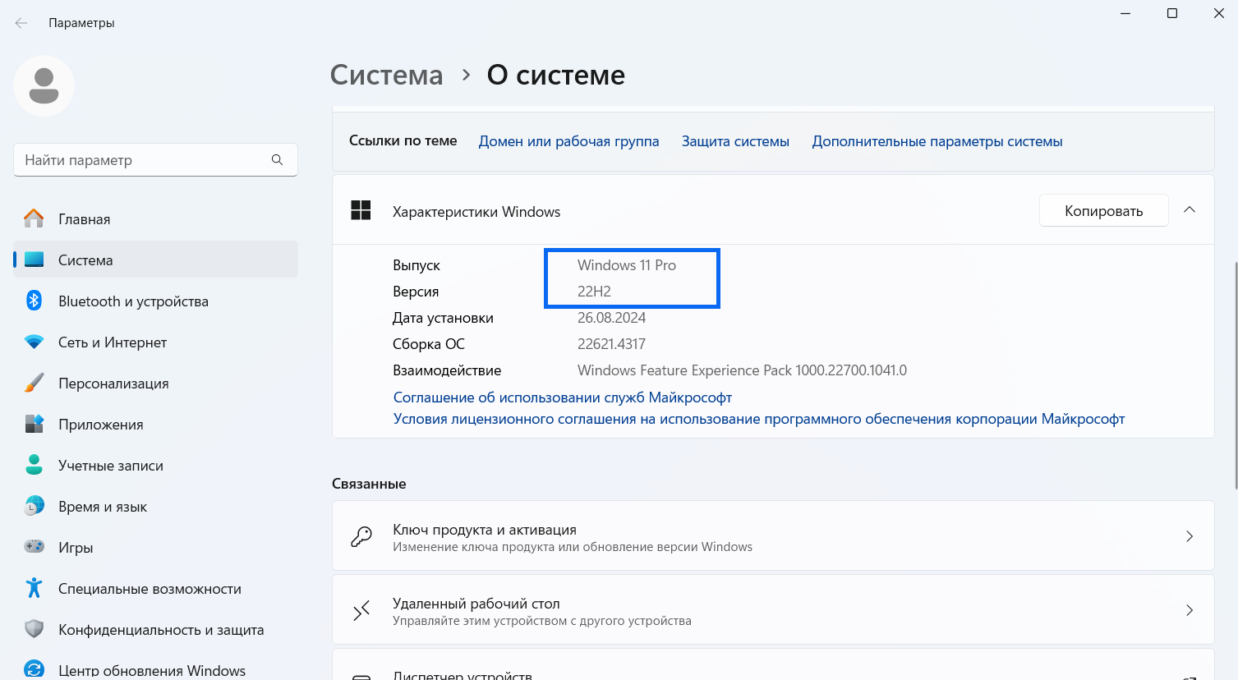
Task: Open Дополнительные параметры системы
Action: pos(937,140)
